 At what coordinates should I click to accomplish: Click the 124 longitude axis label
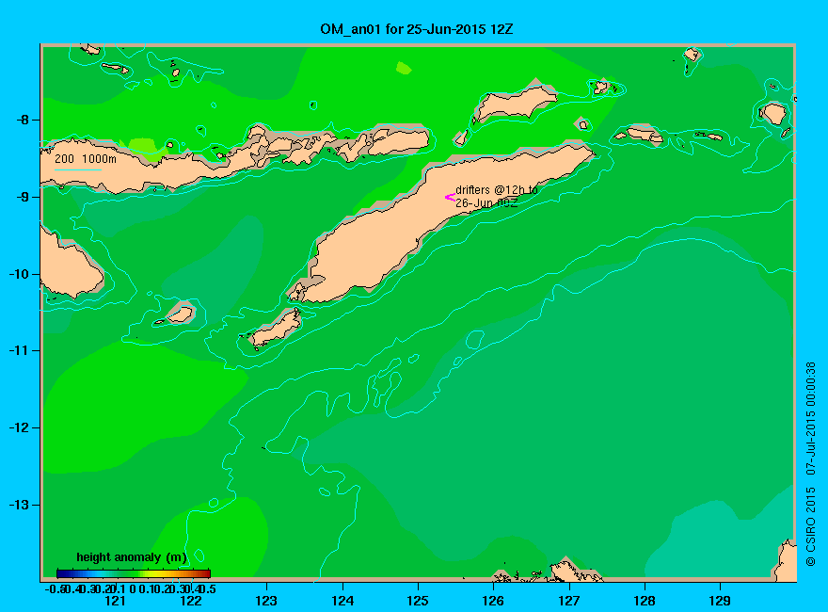[x=342, y=601]
